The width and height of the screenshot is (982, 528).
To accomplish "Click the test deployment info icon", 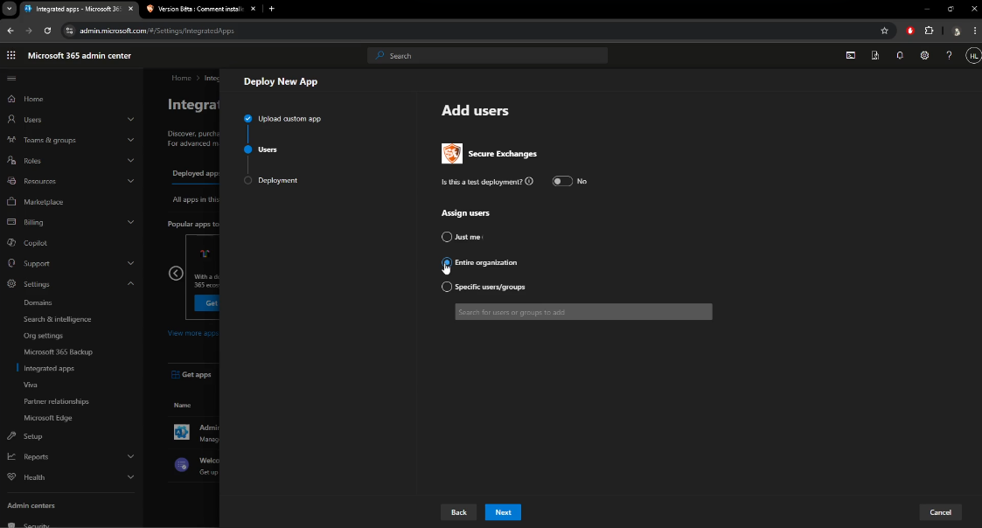I will [x=529, y=181].
